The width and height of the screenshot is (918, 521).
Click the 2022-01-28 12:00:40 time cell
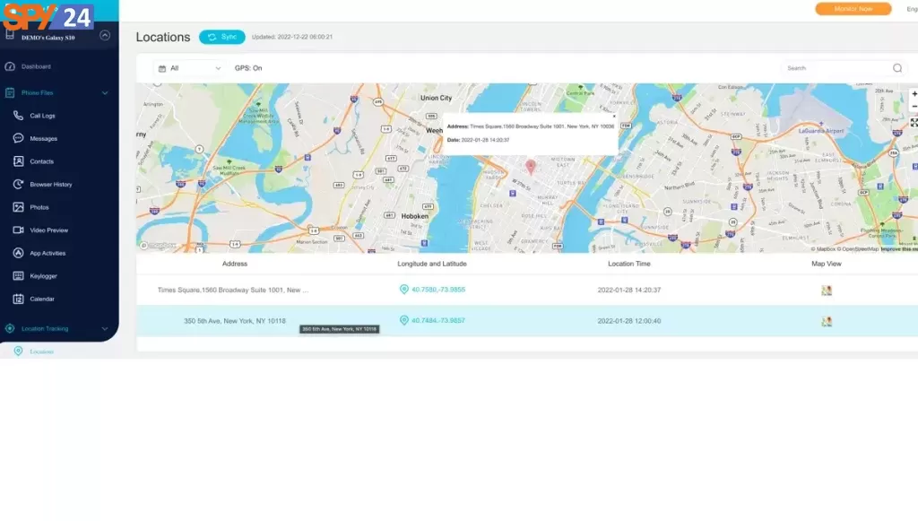[x=629, y=321]
